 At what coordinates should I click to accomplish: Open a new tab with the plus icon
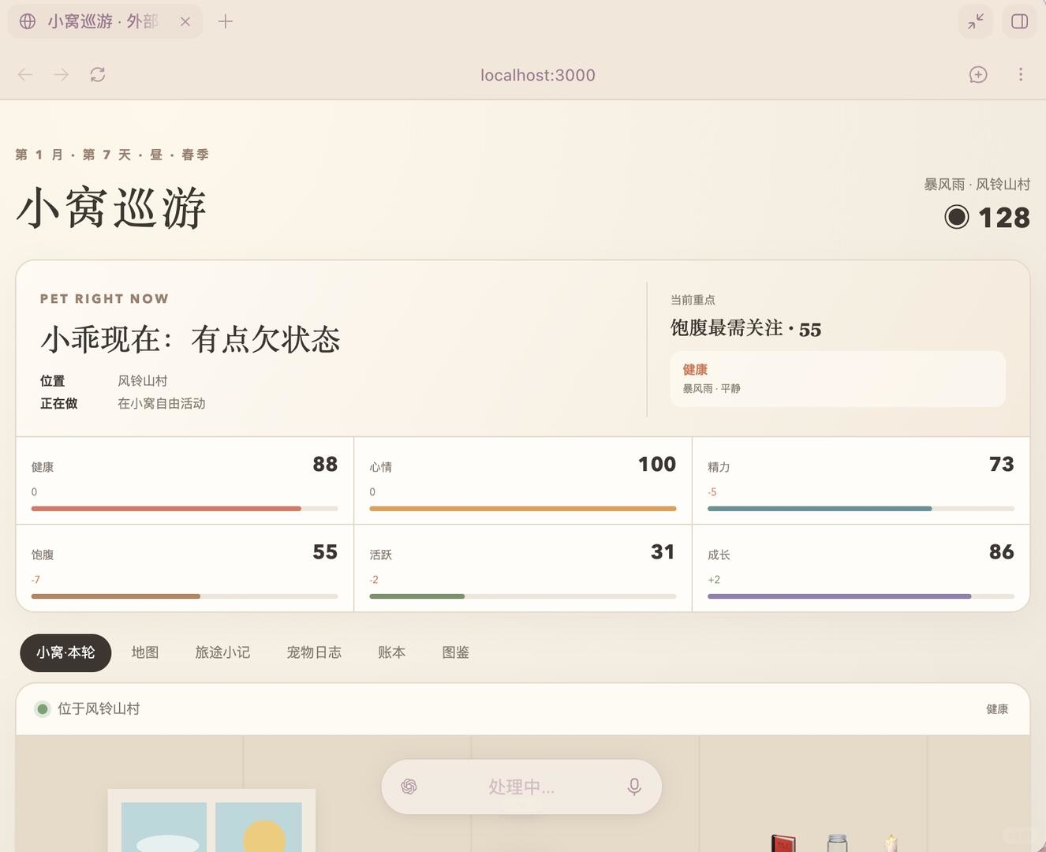pyautogui.click(x=226, y=21)
